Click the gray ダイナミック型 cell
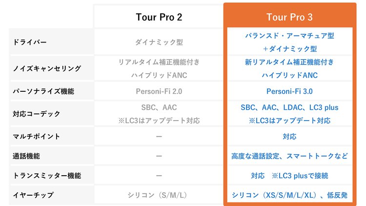 click(x=159, y=42)
